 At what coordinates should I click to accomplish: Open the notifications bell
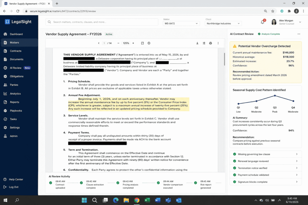click(263, 22)
